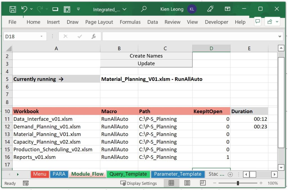
Task: Select the Draw tab
Action: (73, 22)
